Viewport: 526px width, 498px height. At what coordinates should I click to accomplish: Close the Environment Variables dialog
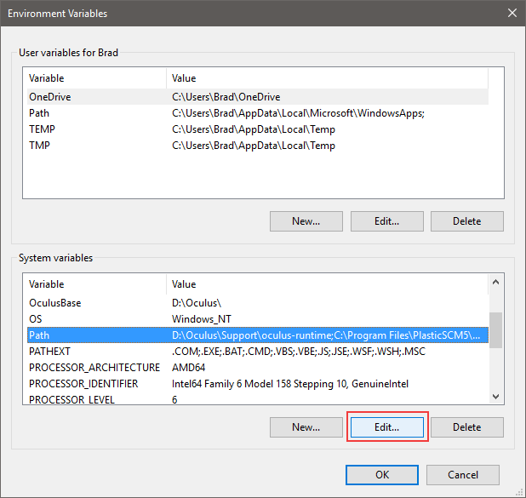point(512,13)
